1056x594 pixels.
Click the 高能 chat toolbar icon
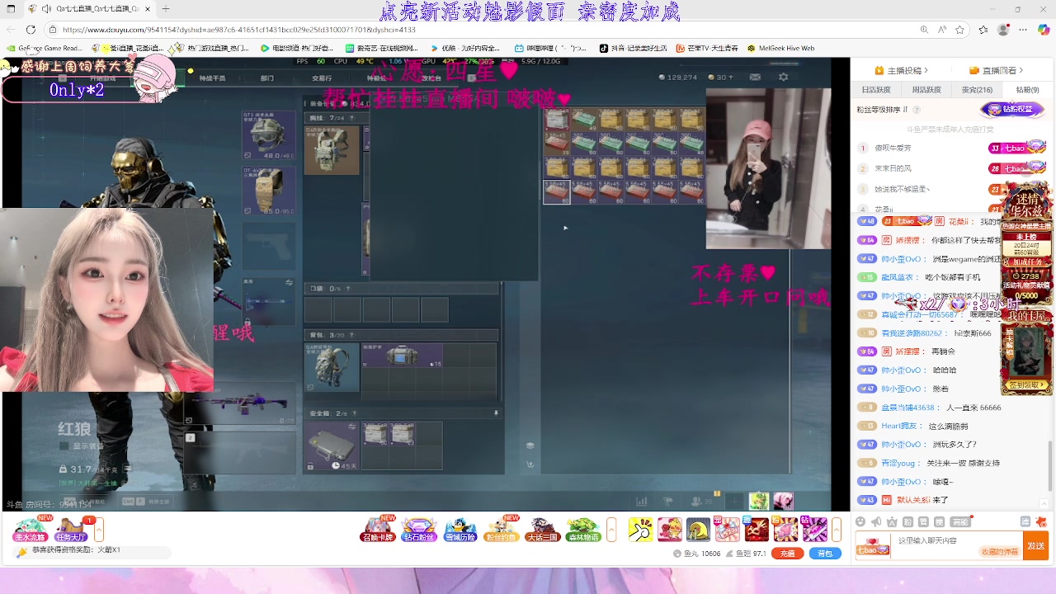click(x=959, y=521)
